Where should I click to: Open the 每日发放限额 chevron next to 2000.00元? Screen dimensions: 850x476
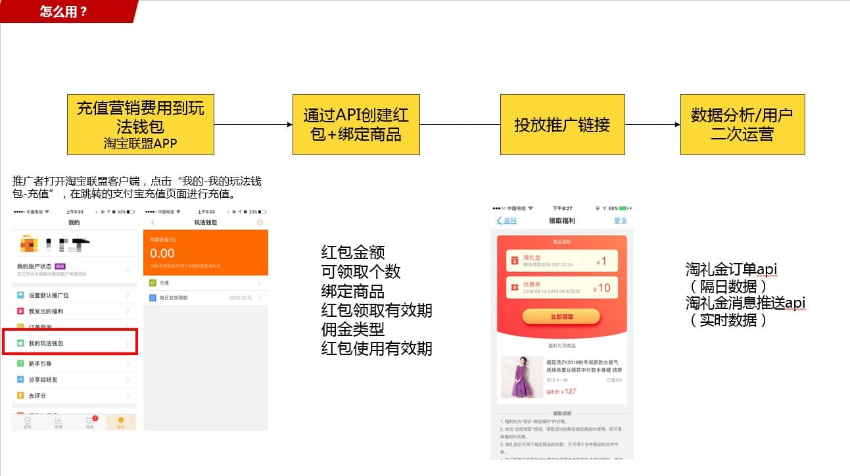259,298
